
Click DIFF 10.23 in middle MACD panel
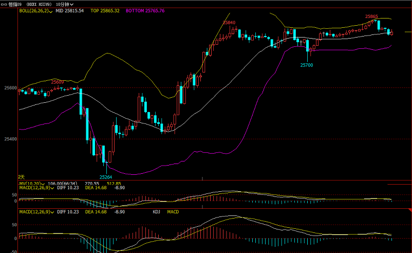[x=68, y=188]
